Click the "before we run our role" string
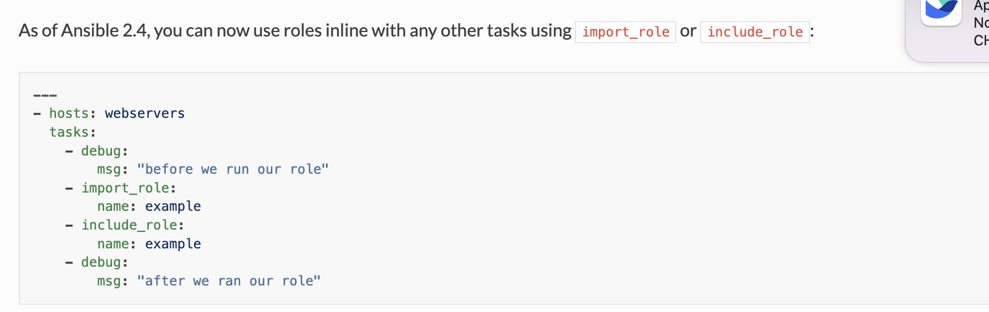Image resolution: width=989 pixels, height=312 pixels. click(x=233, y=169)
